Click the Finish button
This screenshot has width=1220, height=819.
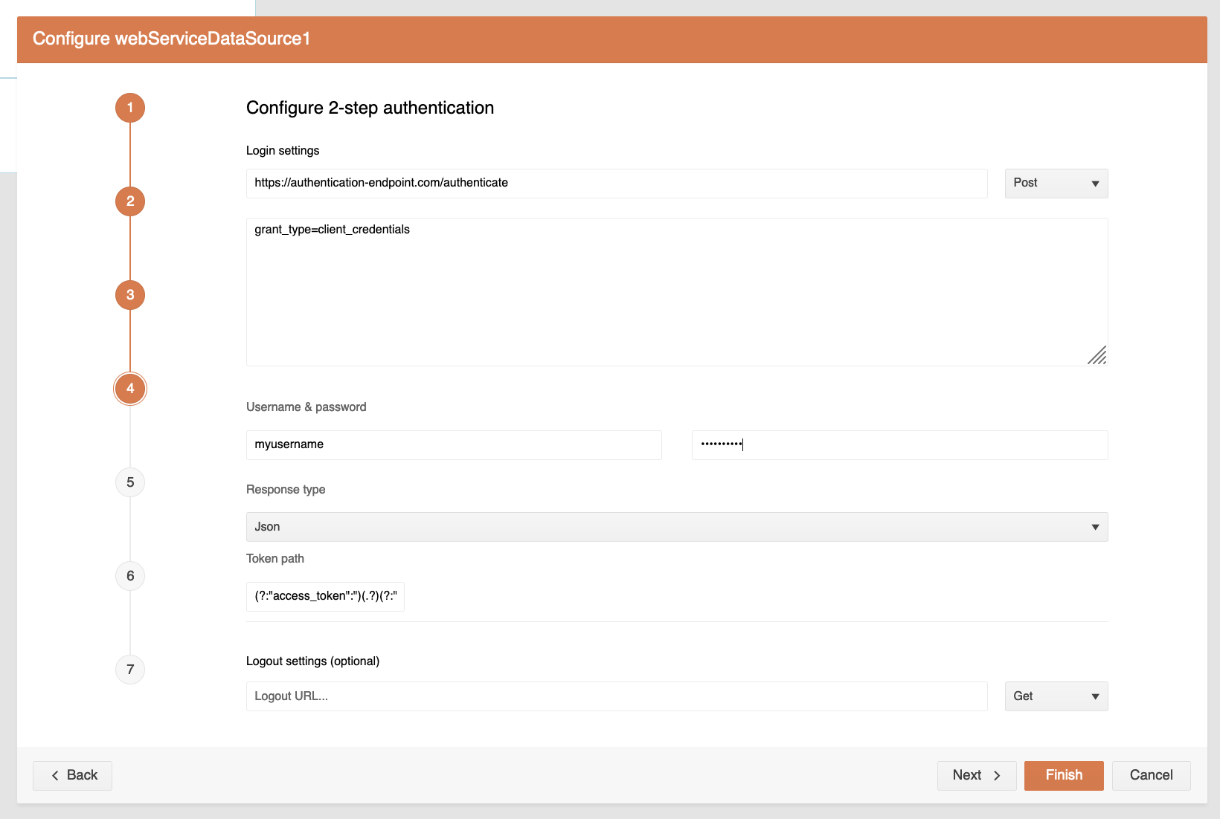click(x=1063, y=775)
